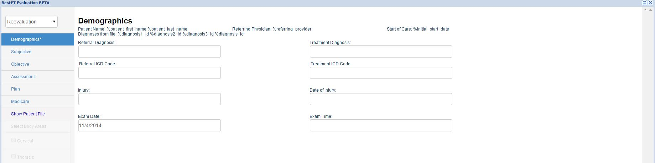Select the Medicare section
The image size is (655, 163).
pos(20,102)
